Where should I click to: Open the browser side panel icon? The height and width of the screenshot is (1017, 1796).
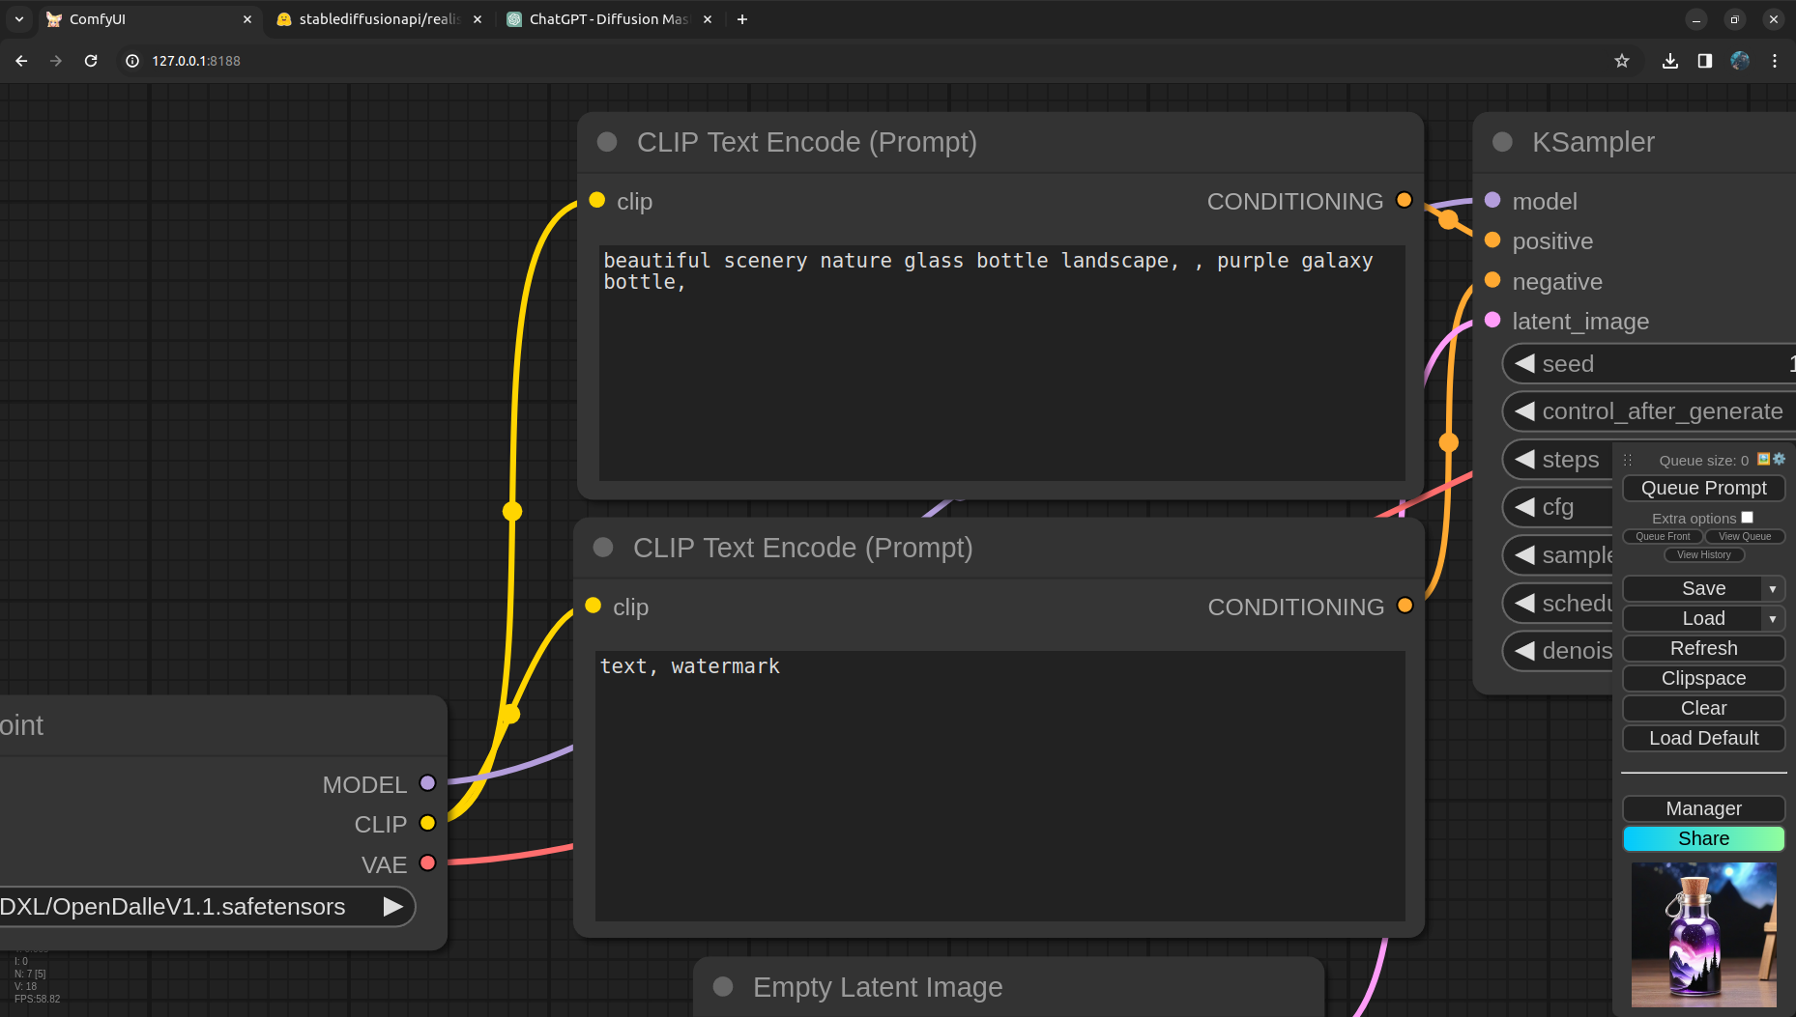(1705, 61)
